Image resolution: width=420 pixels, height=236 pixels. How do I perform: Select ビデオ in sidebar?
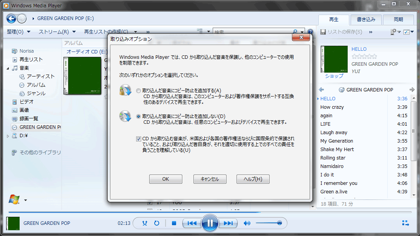pos(26,102)
